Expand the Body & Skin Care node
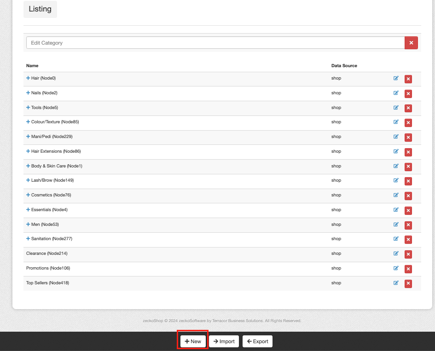435x351 pixels. (x=28, y=166)
